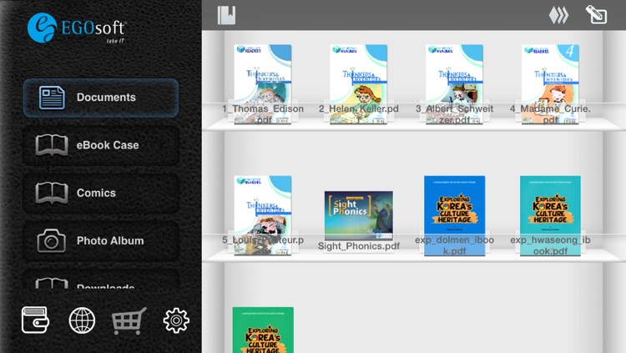Open the 5_Louis_Pasteur.pdf book cover
Viewport: 626px width, 353px height.
coord(263,215)
